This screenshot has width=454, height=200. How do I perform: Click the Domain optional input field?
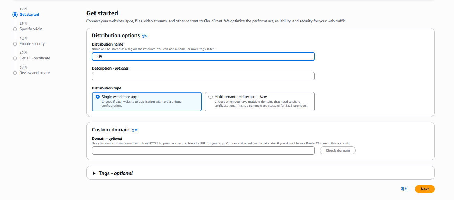tap(203, 151)
